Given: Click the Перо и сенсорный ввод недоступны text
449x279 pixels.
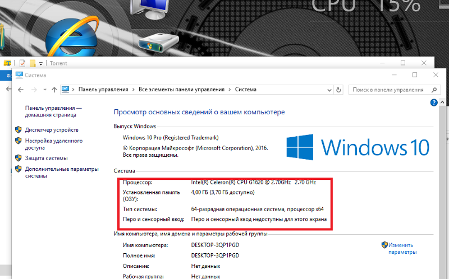Looking at the screenshot, I should tap(259, 219).
